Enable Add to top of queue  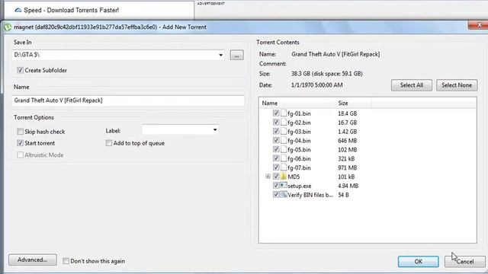108,143
